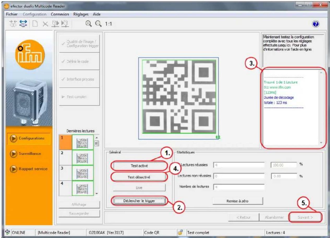This screenshot has width=330, height=238.
Task: Click the Lectures réussies percentage field
Action: pyautogui.click(x=284, y=165)
